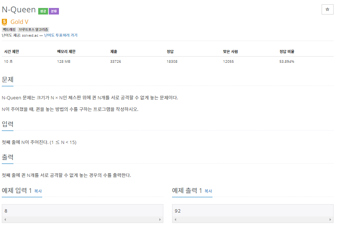Click the 예제 출력 1 heading
This screenshot has height=227, width=338.
[x=187, y=190]
